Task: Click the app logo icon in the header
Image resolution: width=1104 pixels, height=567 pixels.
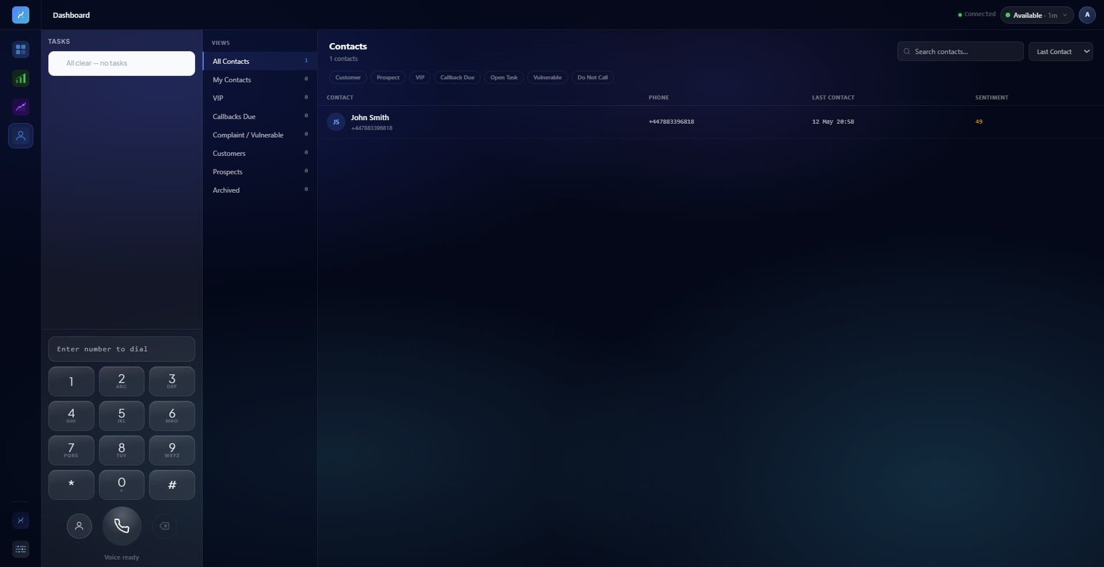Action: point(21,15)
